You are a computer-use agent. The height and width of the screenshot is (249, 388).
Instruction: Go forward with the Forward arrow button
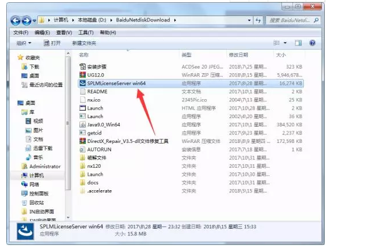(26, 20)
